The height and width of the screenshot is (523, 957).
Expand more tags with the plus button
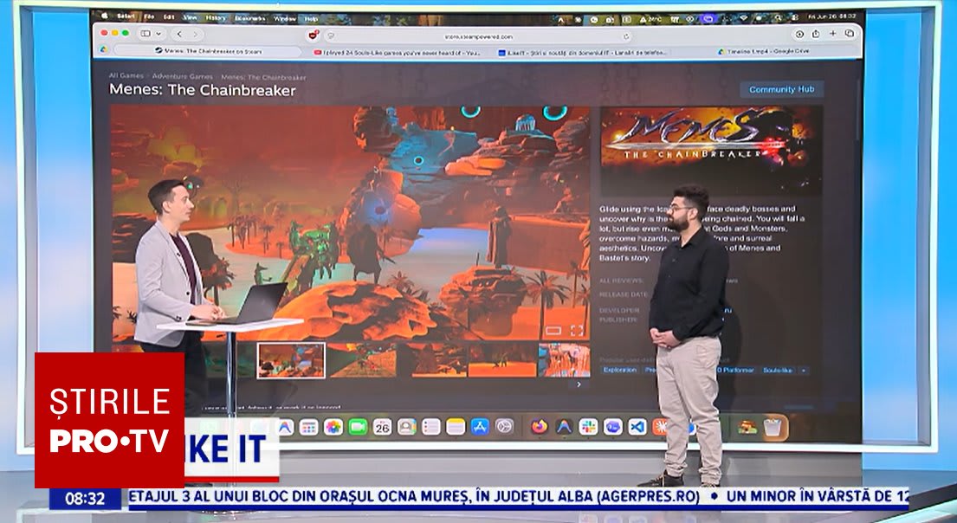tap(804, 371)
